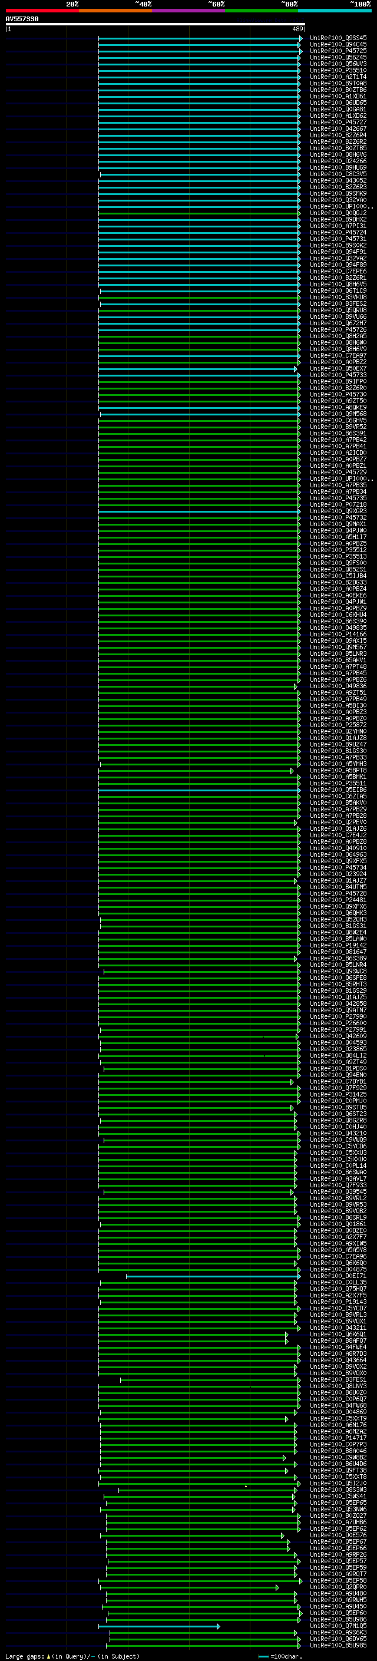Select the UniRef100_B9HUG9 label
Image resolution: width=377 pixels, height=1661 pixels.
338,168
